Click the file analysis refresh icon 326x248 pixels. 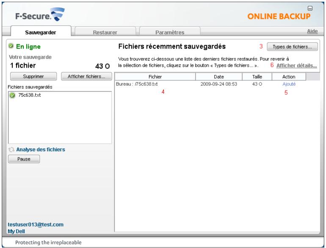pyautogui.click(x=11, y=150)
